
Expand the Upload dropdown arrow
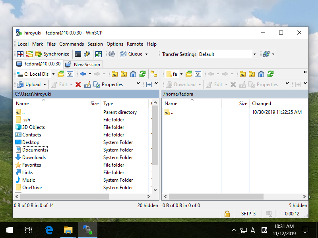point(45,84)
